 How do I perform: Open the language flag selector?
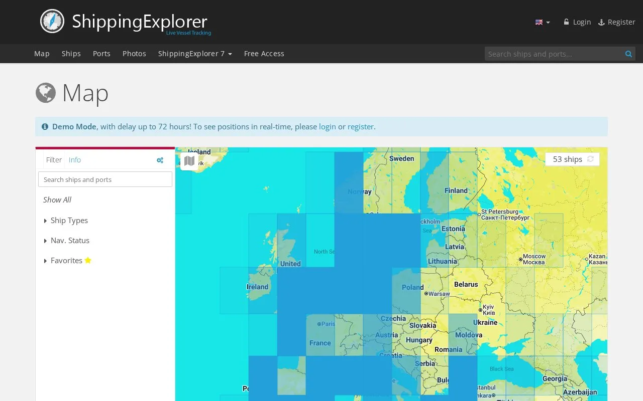(x=543, y=22)
